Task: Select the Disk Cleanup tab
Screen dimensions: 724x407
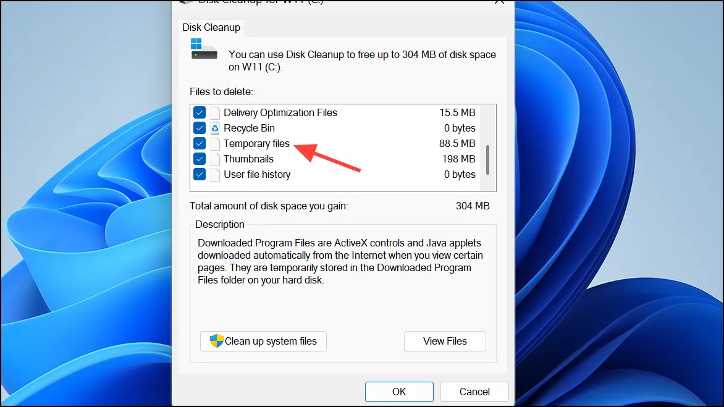Action: [211, 27]
